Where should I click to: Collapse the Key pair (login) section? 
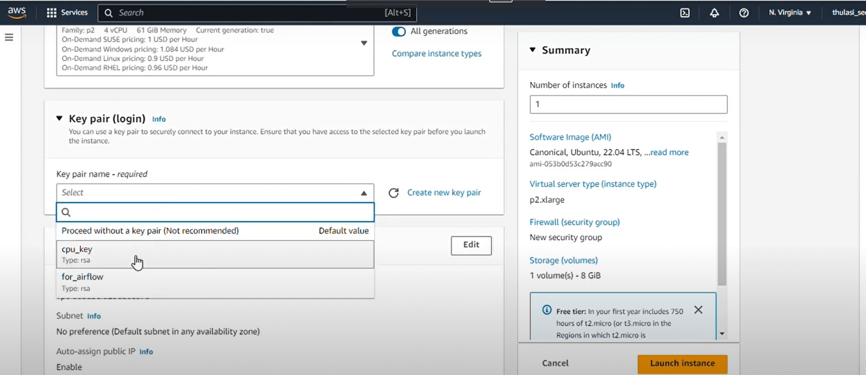coord(59,119)
